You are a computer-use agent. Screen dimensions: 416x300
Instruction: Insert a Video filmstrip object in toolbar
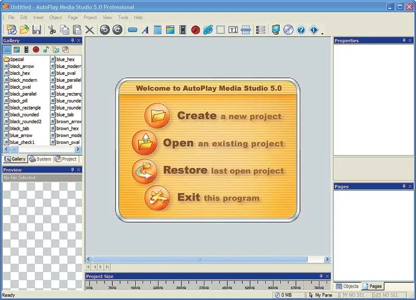[183, 30]
